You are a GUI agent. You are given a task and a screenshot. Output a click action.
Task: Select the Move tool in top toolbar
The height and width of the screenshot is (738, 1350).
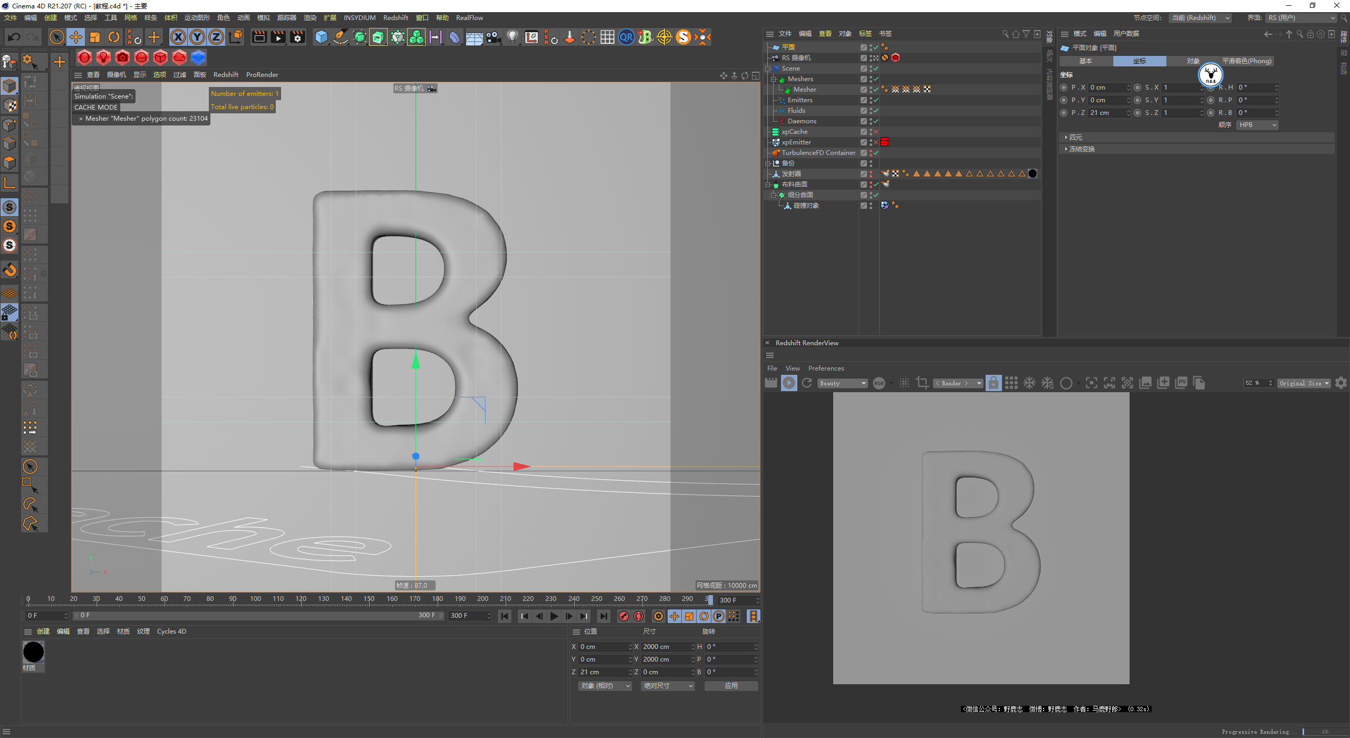coord(76,37)
